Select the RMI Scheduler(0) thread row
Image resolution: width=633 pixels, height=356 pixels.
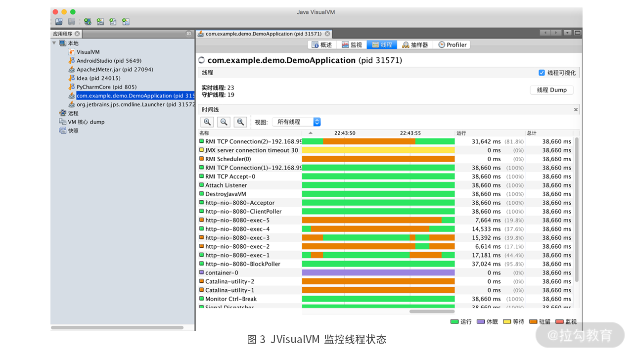pyautogui.click(x=386, y=159)
